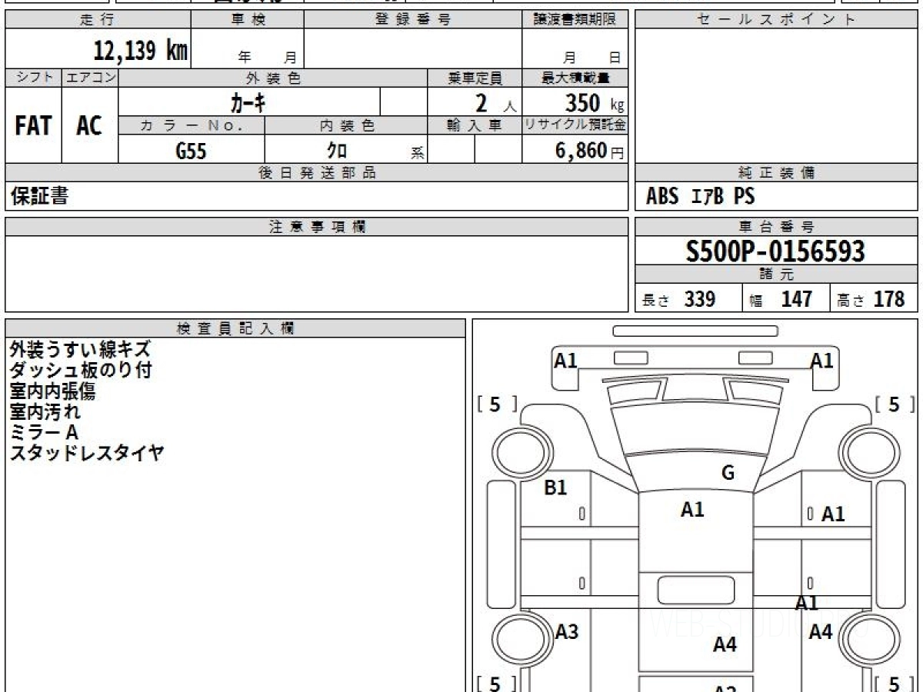Screen dimensions: 923x692
Task: Click the シフト header cell
Action: [34, 78]
